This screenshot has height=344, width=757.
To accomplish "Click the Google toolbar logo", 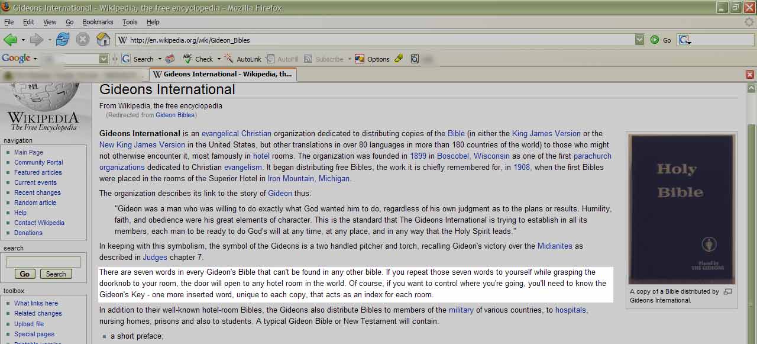I will [x=16, y=59].
